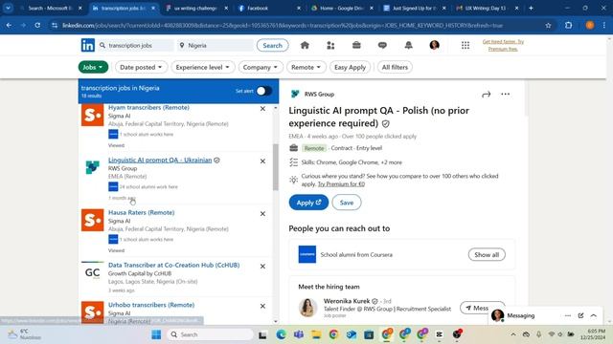Screen dimensions: 613x344
Task: Open the profile Me avatar
Action: [434, 45]
